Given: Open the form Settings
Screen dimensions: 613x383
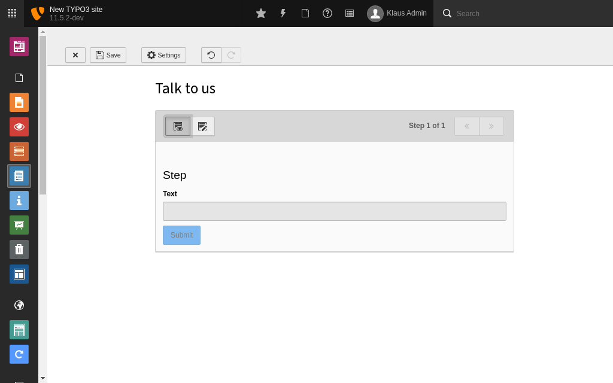Looking at the screenshot, I should pos(163,55).
